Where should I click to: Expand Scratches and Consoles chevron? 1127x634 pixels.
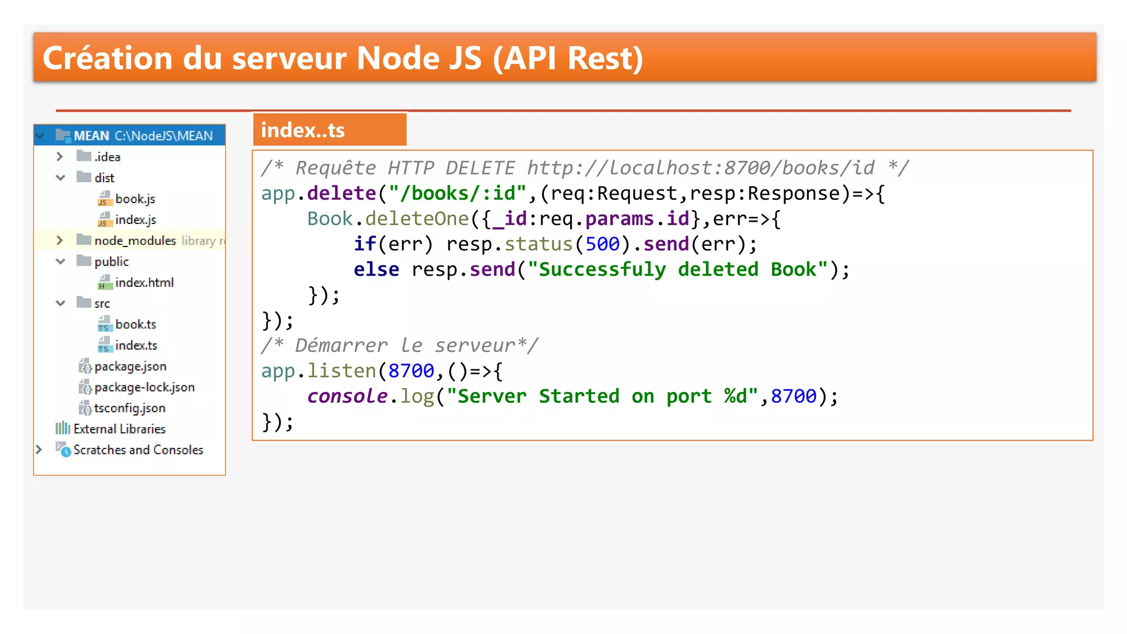click(x=39, y=449)
